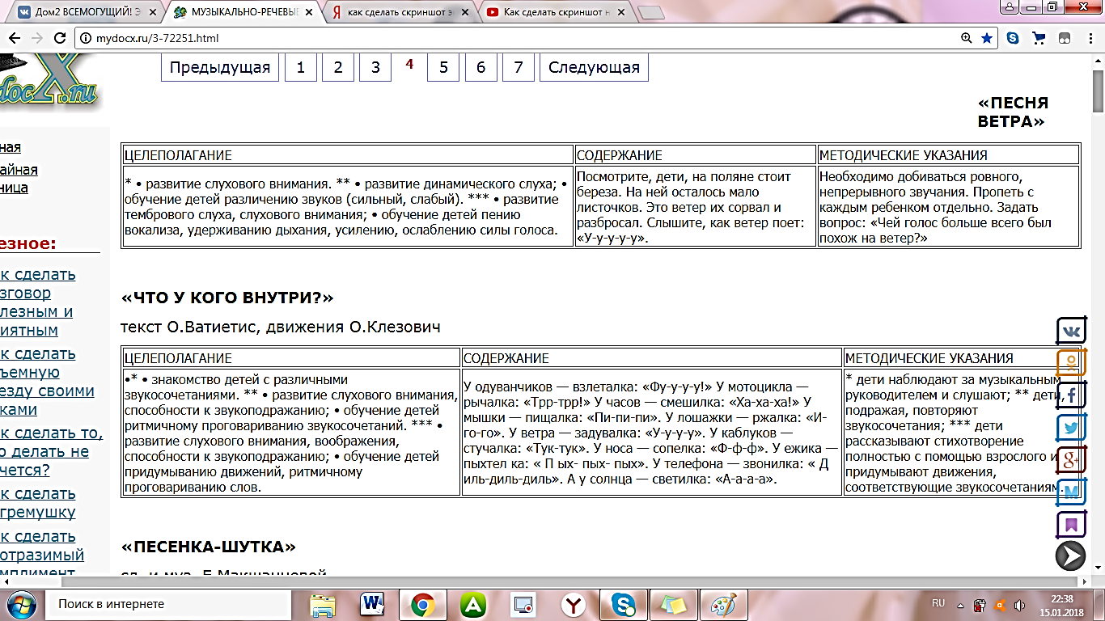Click the Полезное: sidebar heading
The width and height of the screenshot is (1105, 621).
(29, 243)
